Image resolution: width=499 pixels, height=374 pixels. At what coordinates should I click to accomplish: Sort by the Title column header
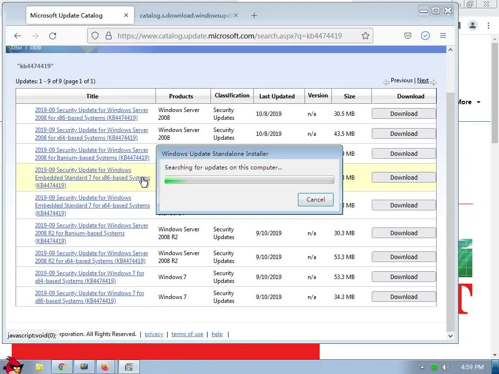[92, 96]
